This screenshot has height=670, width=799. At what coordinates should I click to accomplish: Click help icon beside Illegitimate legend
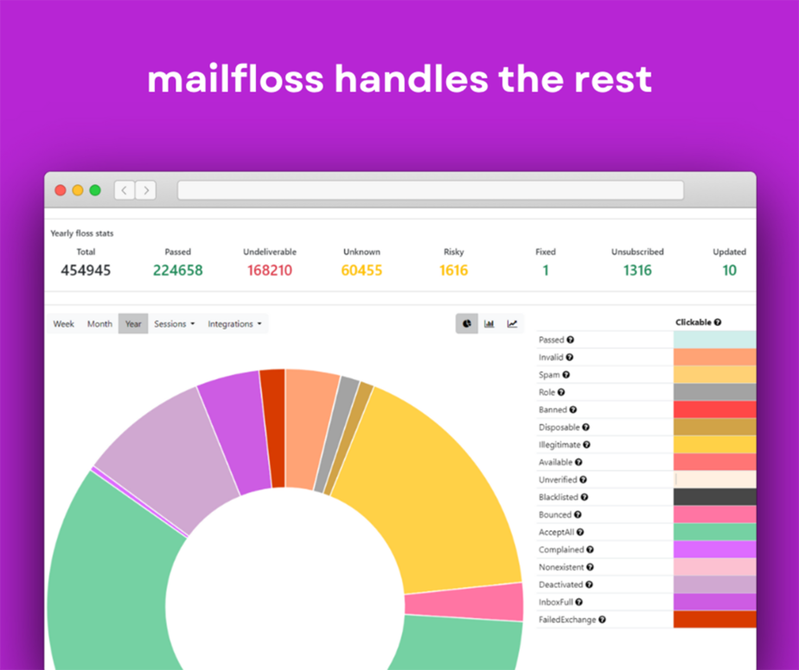(x=586, y=445)
